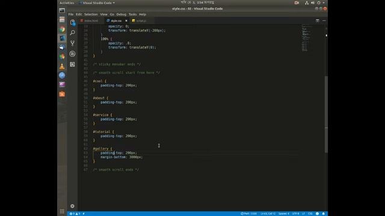Launch Google Chrome from the dock

pos(62,29)
